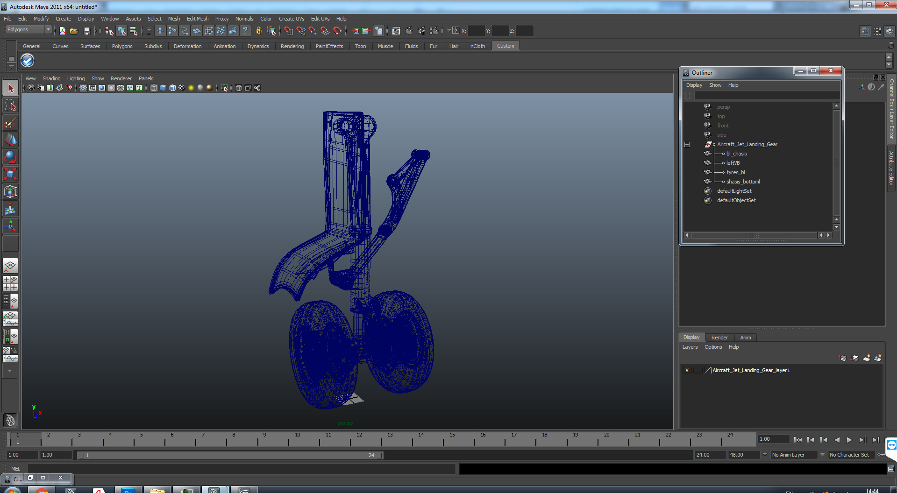The height and width of the screenshot is (493, 897).
Task: Expand the toolbox layout options arrow
Action: (10, 371)
